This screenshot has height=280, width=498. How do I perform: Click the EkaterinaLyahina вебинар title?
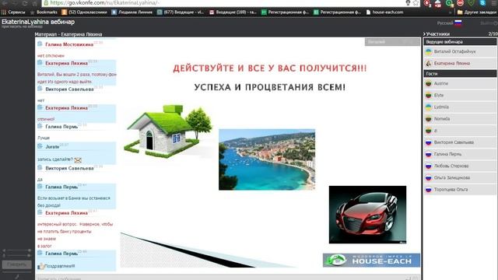[x=38, y=22]
